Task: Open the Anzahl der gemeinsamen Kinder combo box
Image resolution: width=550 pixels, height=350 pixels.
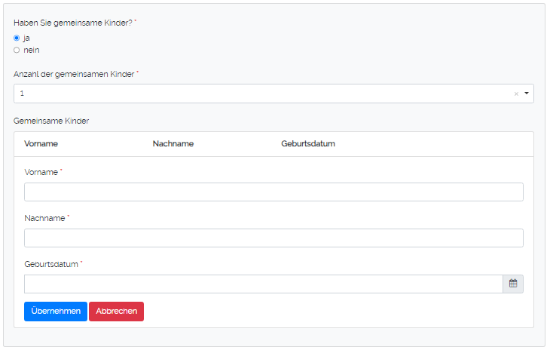Action: tap(264, 94)
